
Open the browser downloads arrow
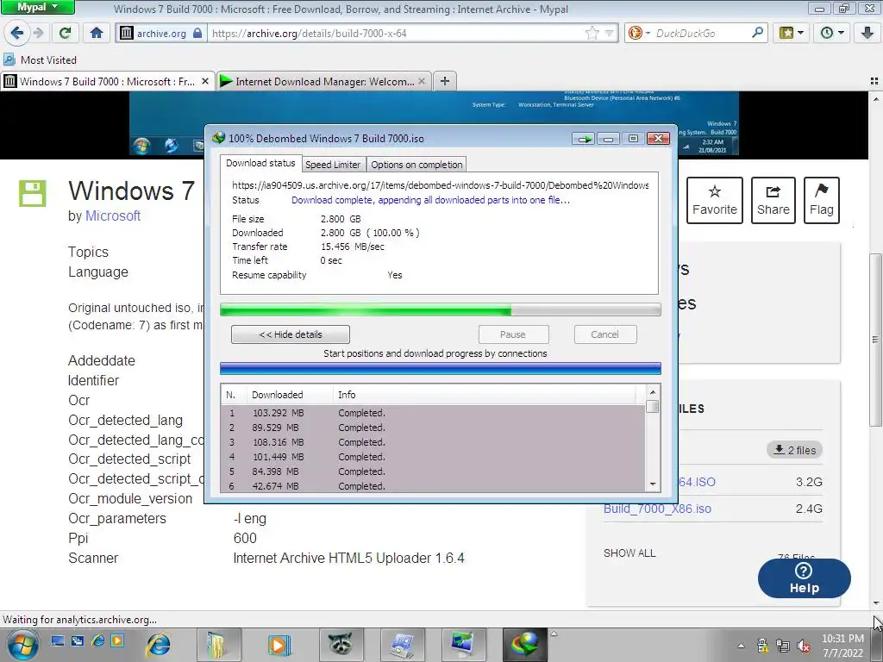click(867, 33)
